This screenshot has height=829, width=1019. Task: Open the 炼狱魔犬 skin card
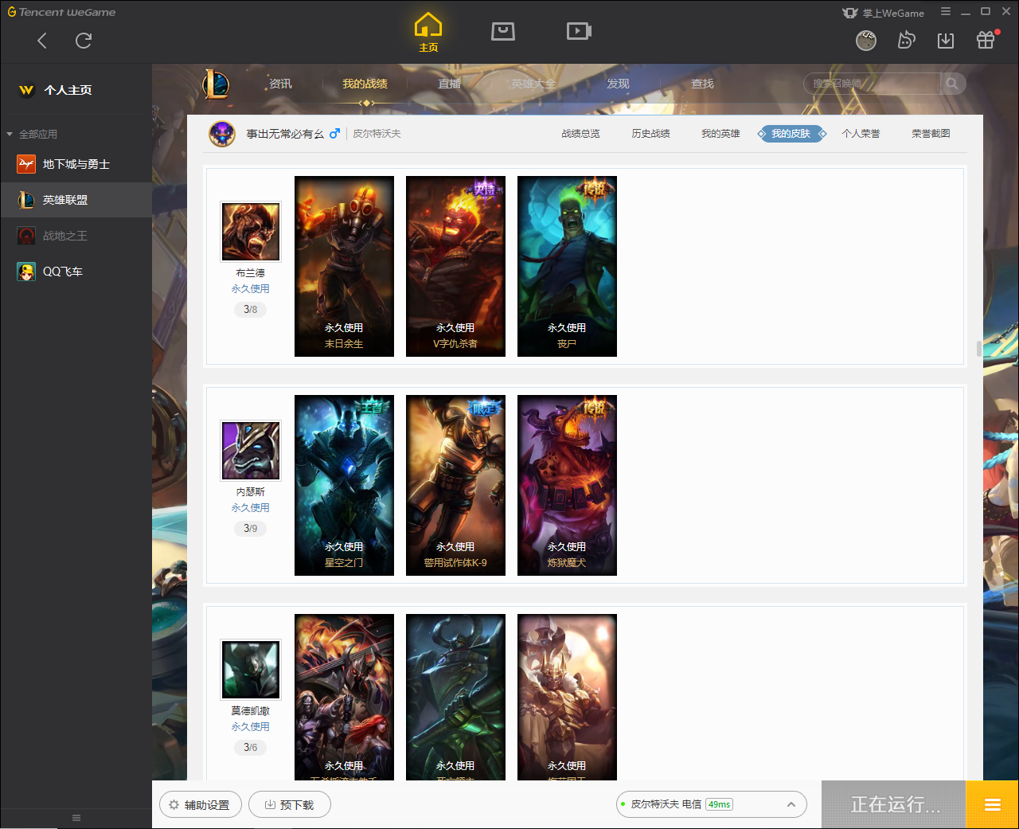click(x=567, y=485)
